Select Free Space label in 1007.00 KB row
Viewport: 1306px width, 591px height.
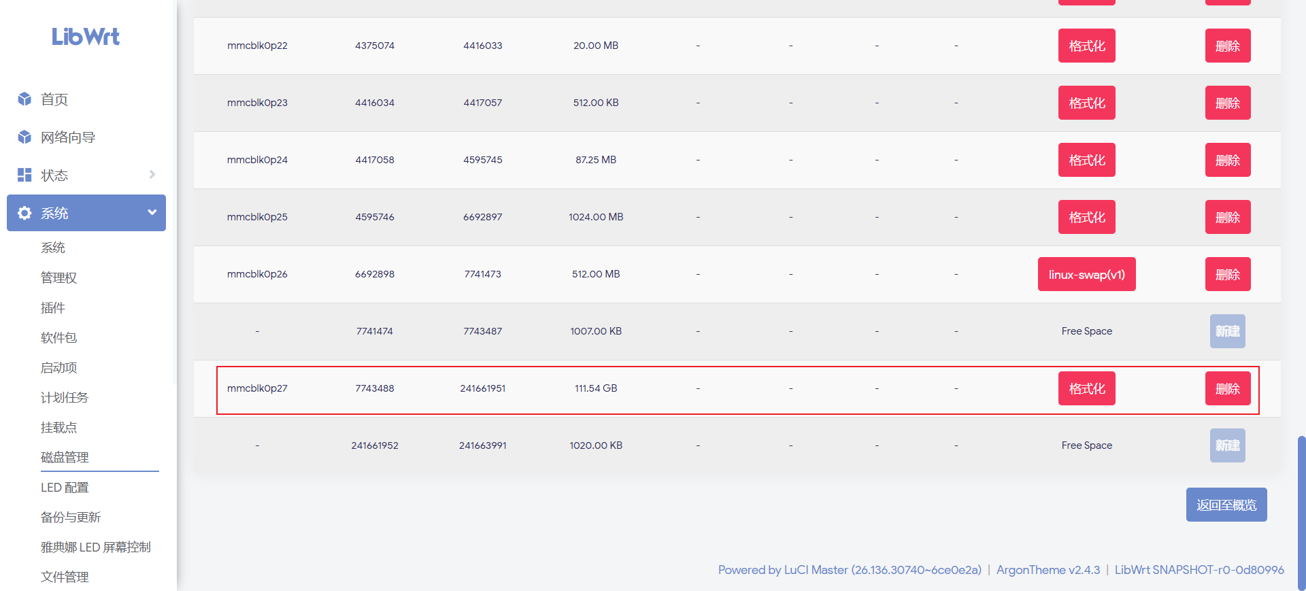click(1087, 331)
